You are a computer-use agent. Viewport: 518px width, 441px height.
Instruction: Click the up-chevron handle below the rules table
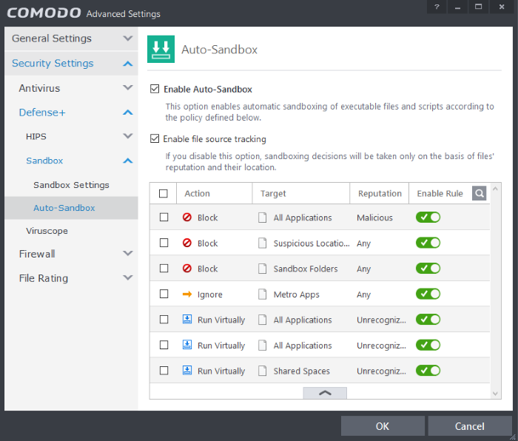(x=325, y=393)
